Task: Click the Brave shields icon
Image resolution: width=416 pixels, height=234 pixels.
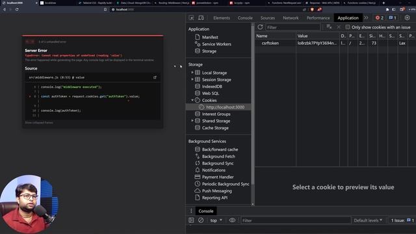Action: point(312,9)
